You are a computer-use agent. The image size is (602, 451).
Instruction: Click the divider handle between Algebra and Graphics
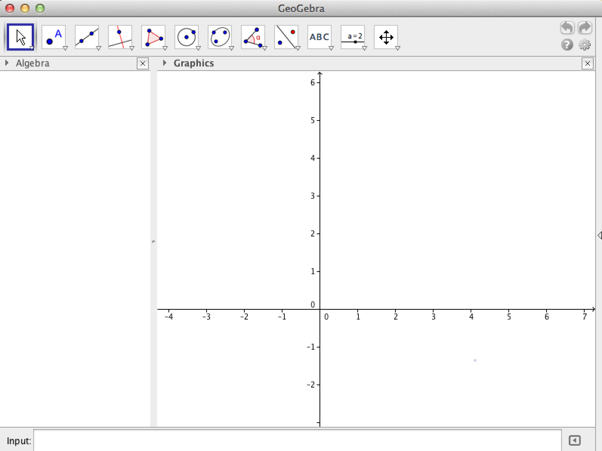(153, 241)
